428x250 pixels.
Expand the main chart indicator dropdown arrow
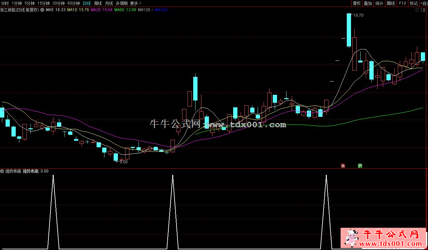[42, 10]
